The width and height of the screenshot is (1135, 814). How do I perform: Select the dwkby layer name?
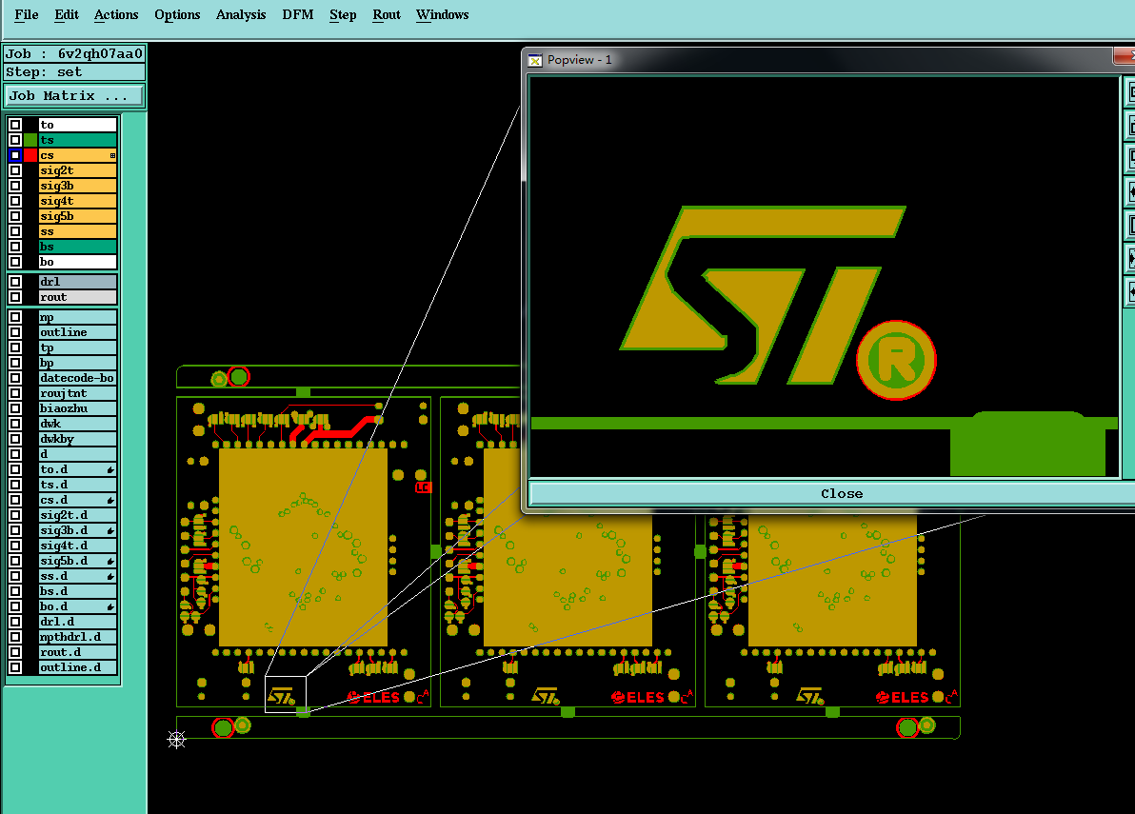coord(77,439)
